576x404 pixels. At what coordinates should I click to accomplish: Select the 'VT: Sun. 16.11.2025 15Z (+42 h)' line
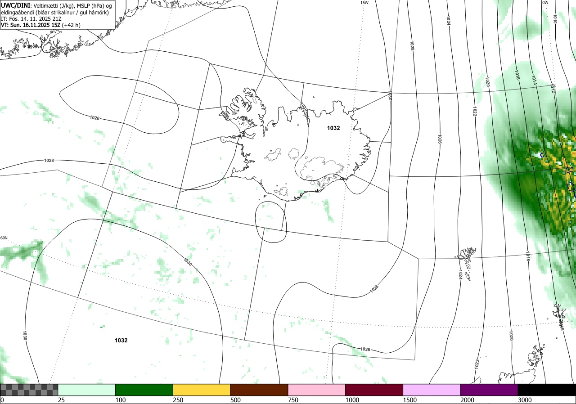tap(41, 26)
